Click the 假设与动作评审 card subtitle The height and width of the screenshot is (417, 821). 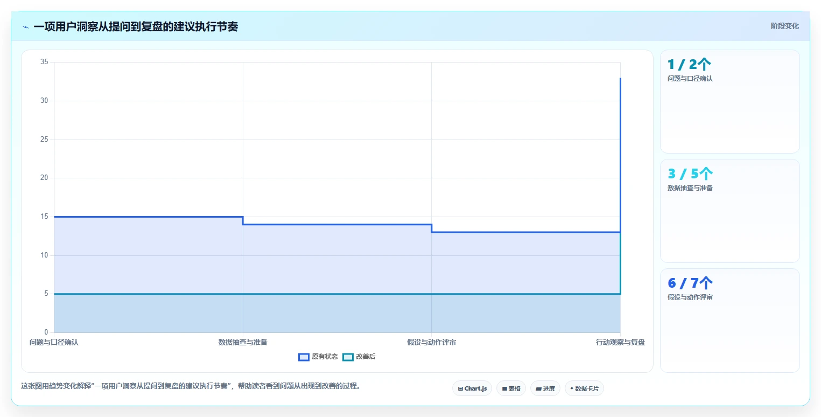(690, 297)
